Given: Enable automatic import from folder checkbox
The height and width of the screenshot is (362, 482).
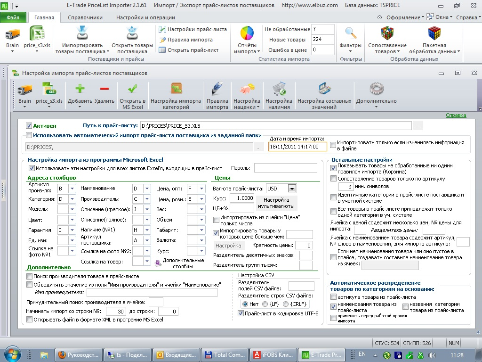Looking at the screenshot, I should coord(29,135).
